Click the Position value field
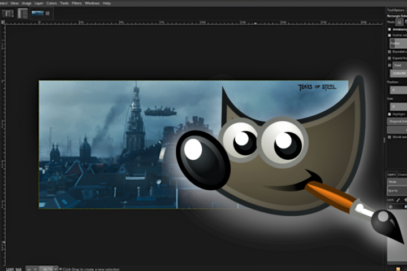407x271 pixels. point(399,90)
